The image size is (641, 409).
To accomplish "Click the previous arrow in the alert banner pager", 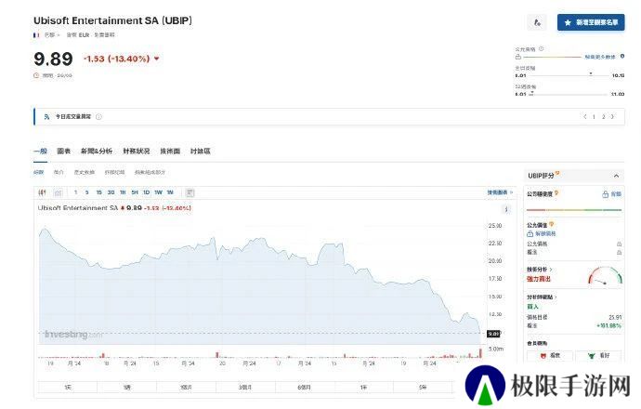I will [585, 116].
